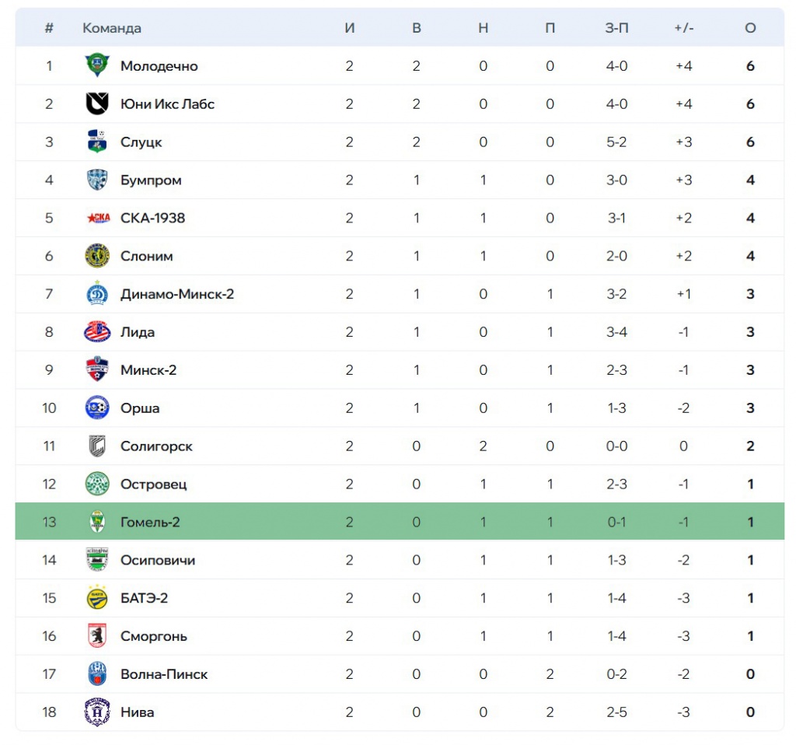Click the Минск-2 team logo
Viewport: 796px width, 745px height.
coord(97,370)
